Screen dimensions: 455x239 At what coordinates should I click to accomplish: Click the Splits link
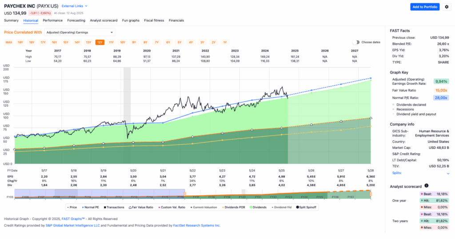coord(397,173)
